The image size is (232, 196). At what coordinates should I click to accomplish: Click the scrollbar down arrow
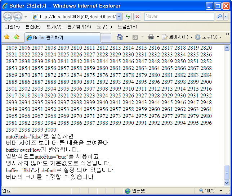227,183
